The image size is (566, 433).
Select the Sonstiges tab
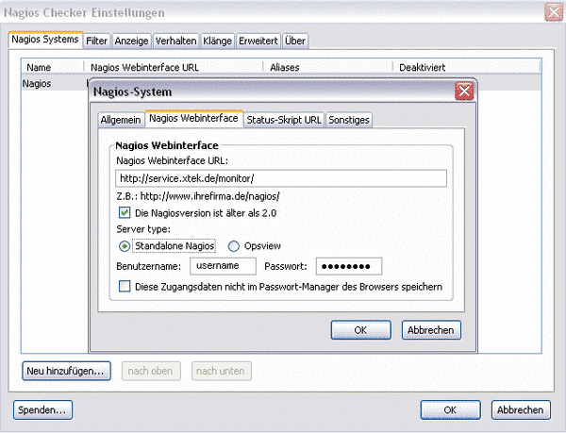click(x=348, y=120)
